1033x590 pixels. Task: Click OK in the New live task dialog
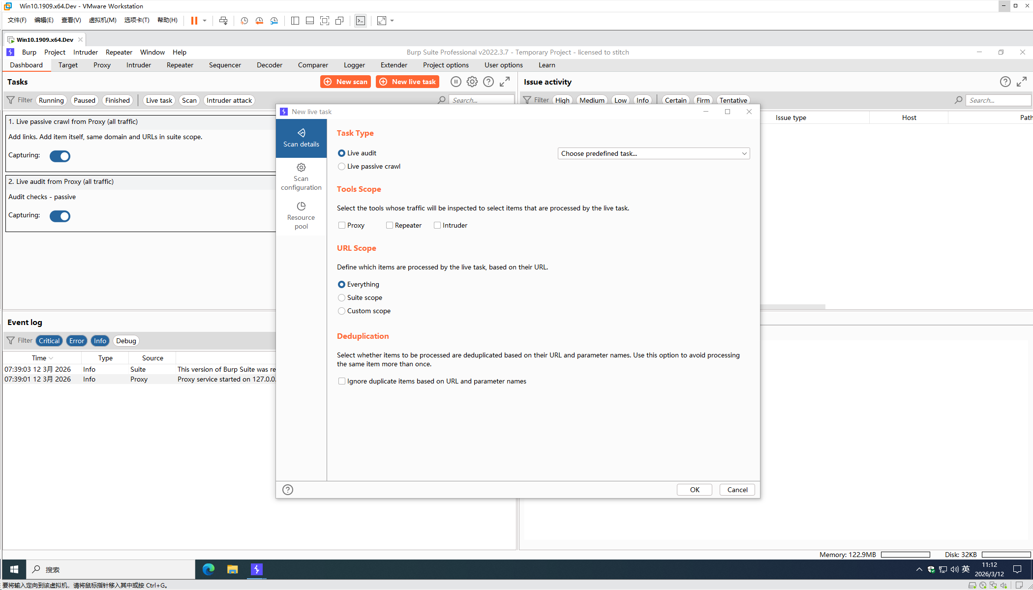coord(694,490)
